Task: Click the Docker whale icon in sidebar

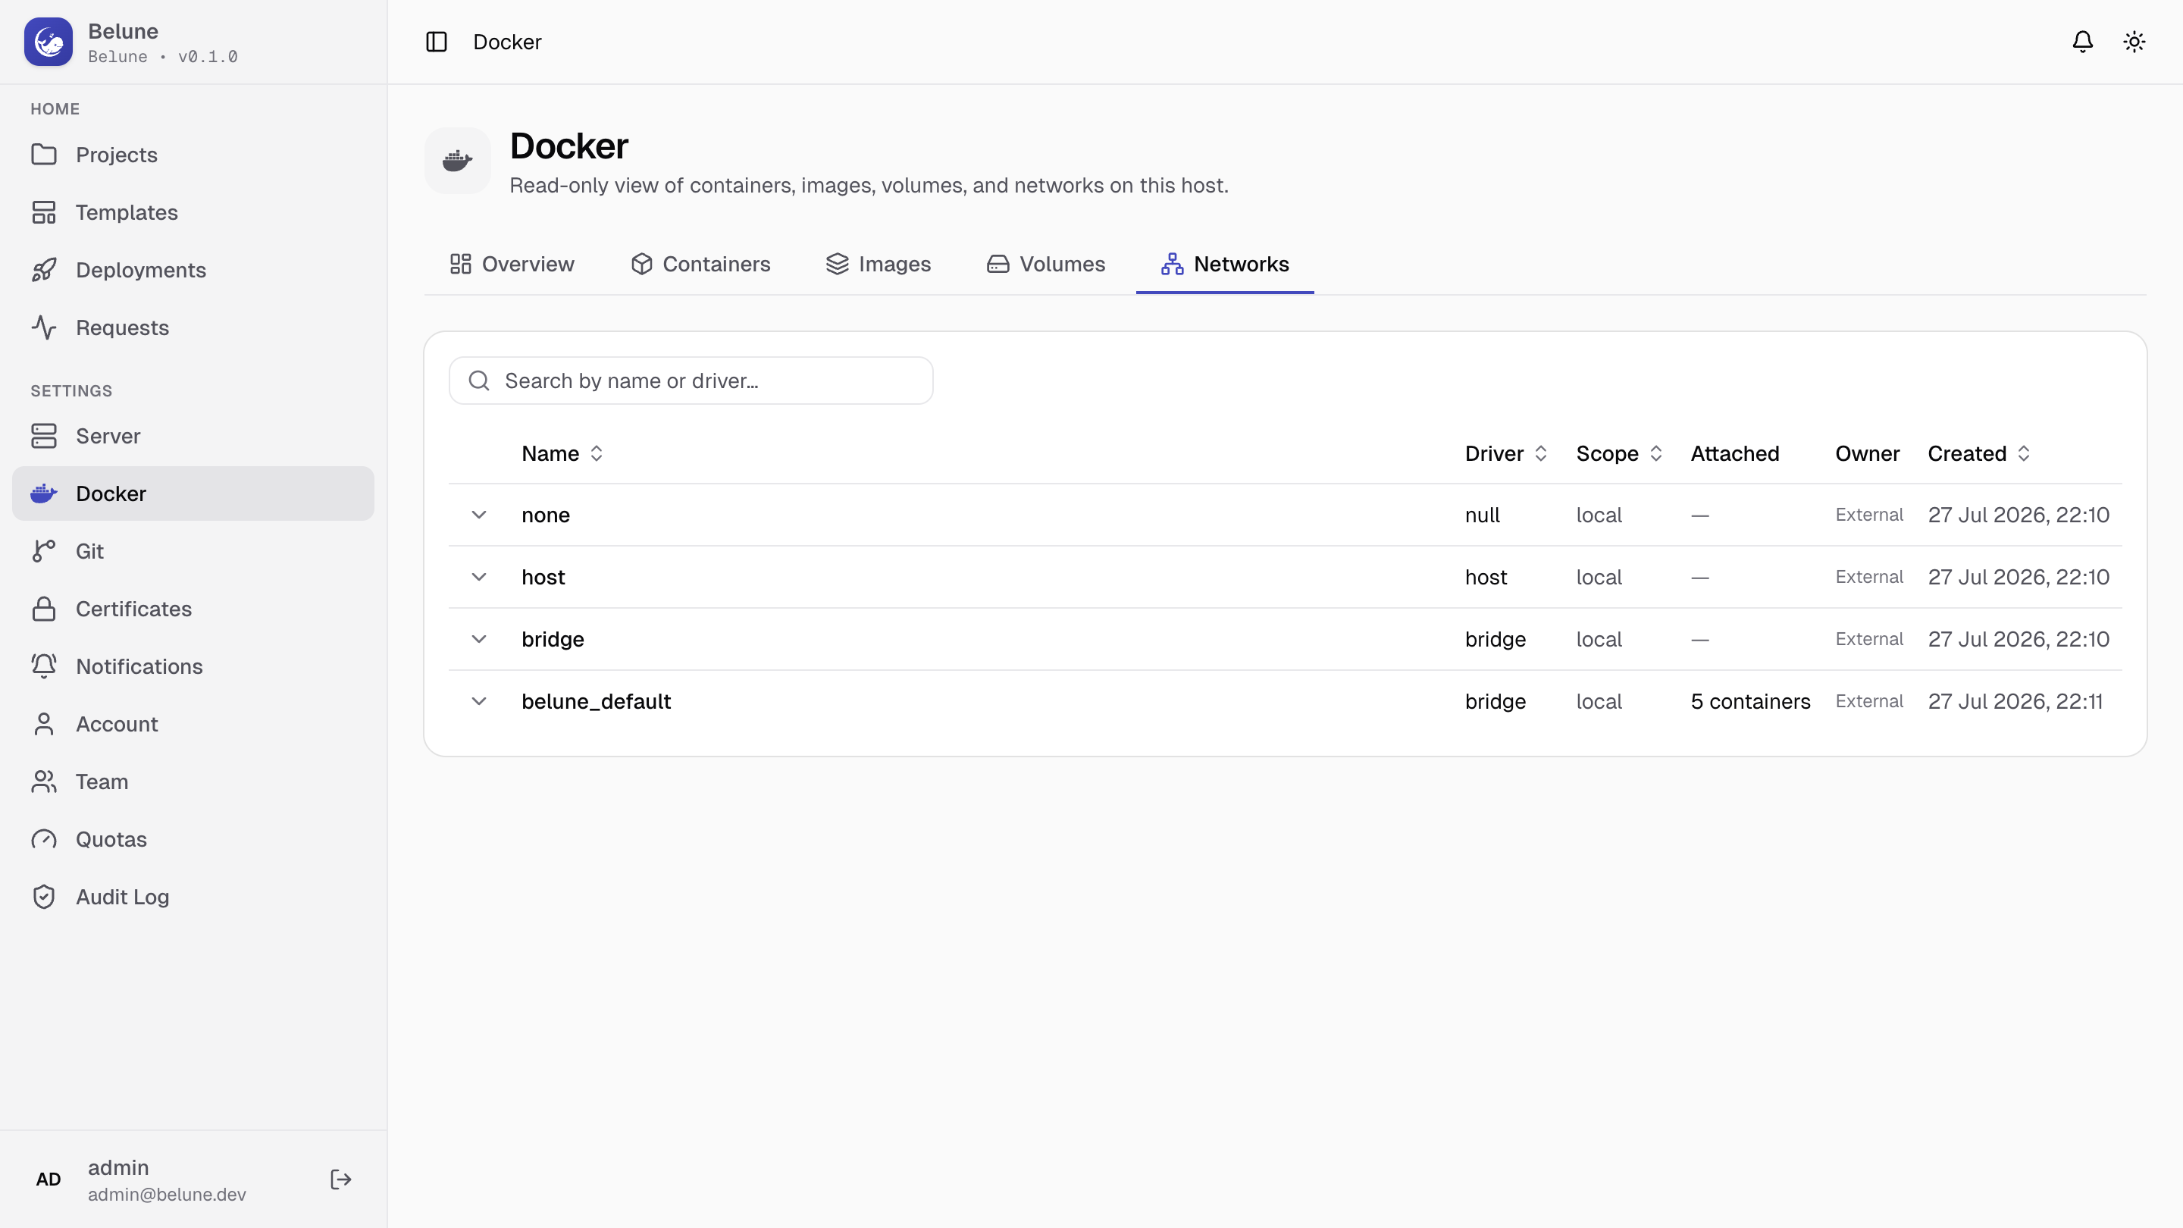Action: click(44, 493)
